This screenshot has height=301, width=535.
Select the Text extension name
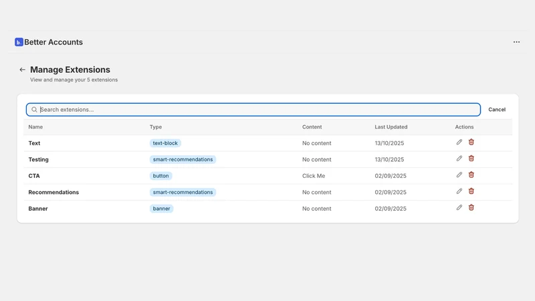coord(34,143)
